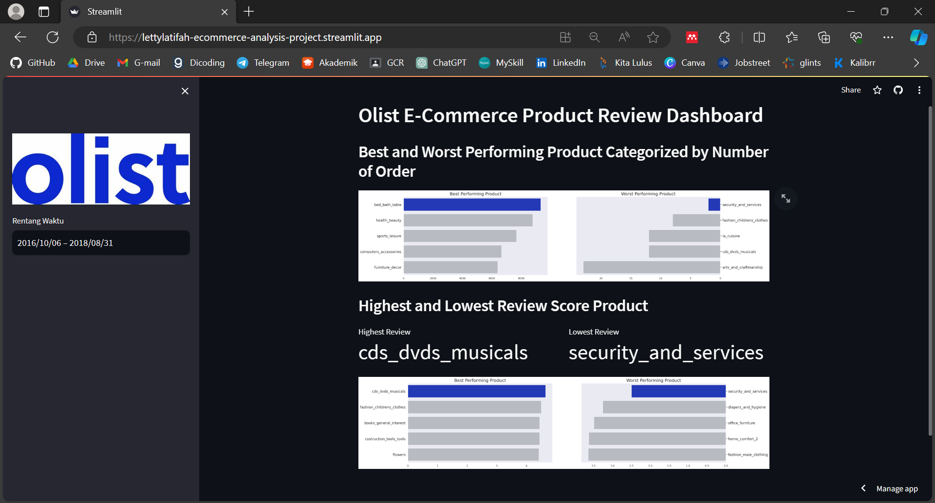Open Canva bookmark
Image resolution: width=935 pixels, height=503 pixels.
[685, 63]
